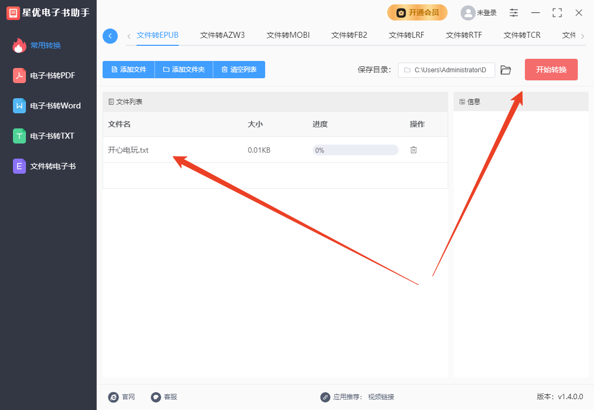Click progress bar of 开心电玩.txt
The width and height of the screenshot is (594, 410).
point(355,150)
